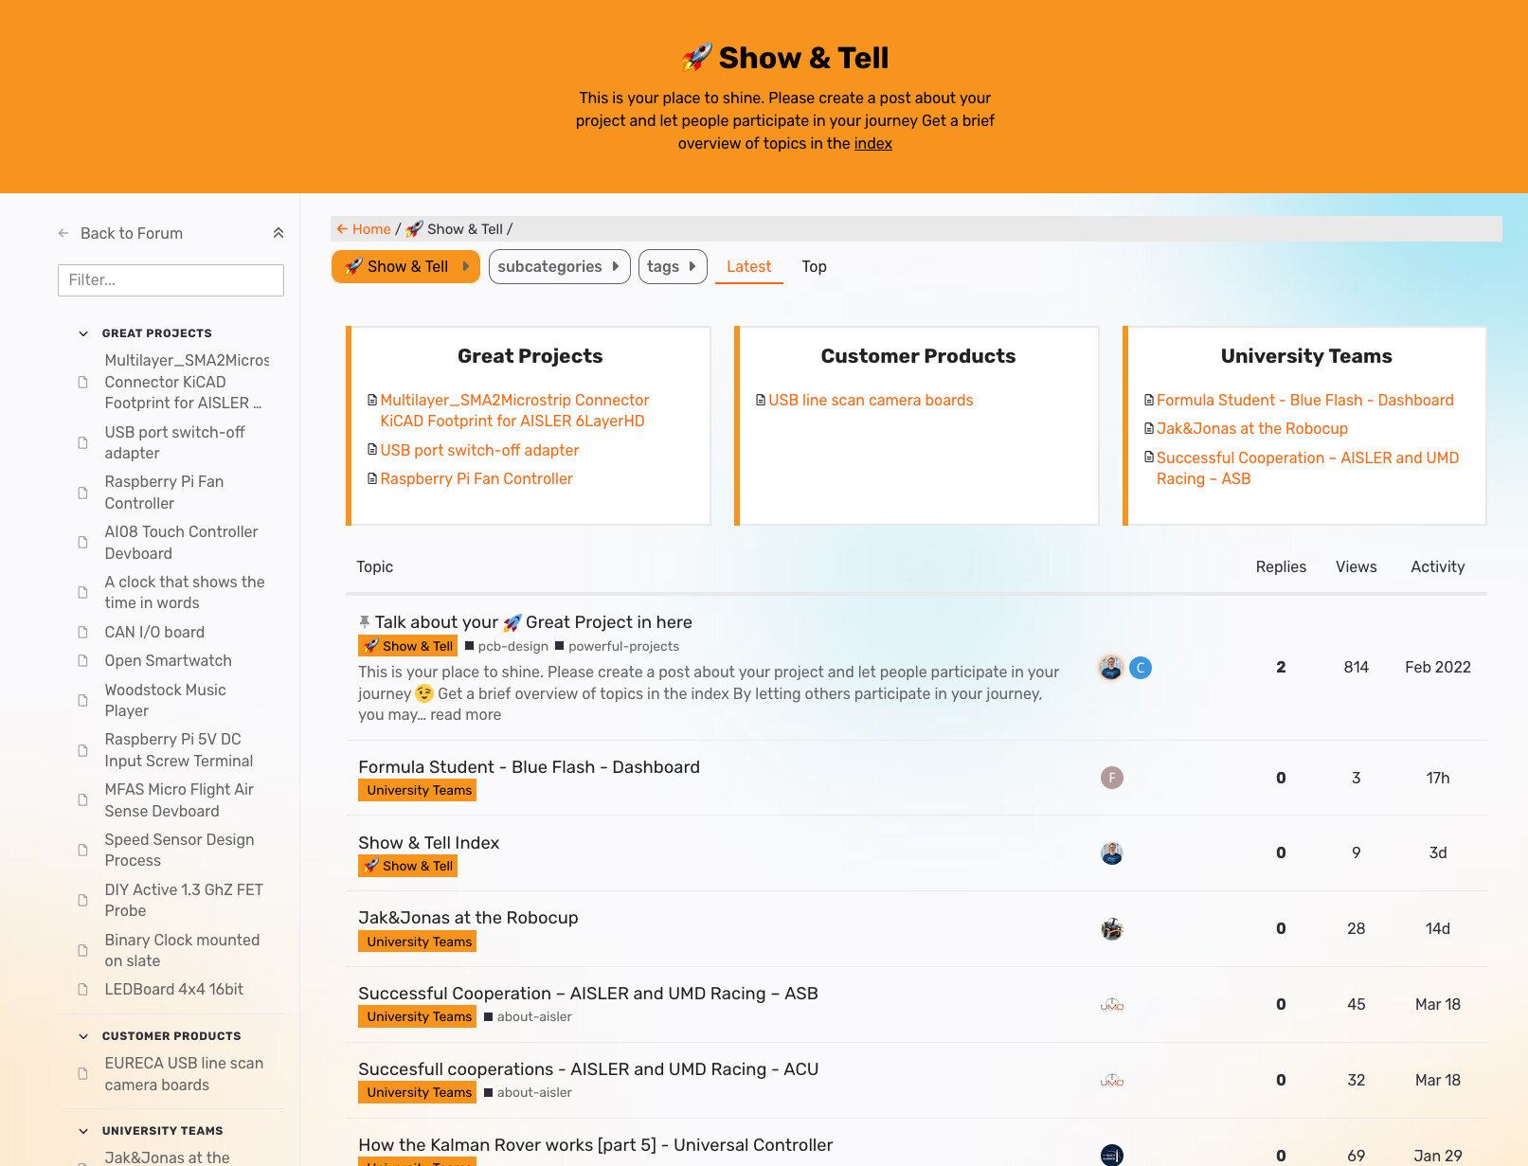The image size is (1528, 1166).
Task: Open Formula Student - Blue Flash - Dashboard topic
Action: pos(529,766)
